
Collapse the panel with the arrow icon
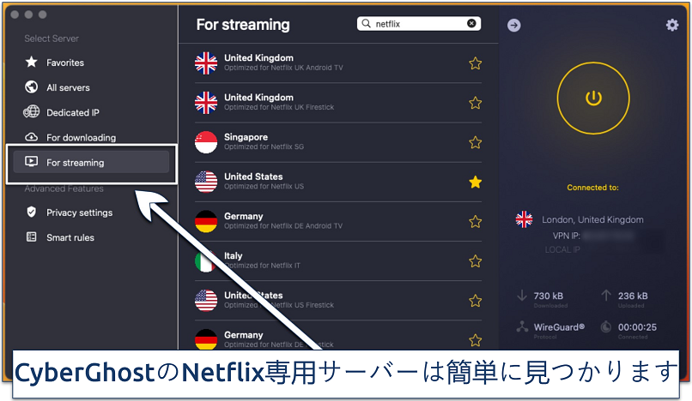(x=513, y=25)
